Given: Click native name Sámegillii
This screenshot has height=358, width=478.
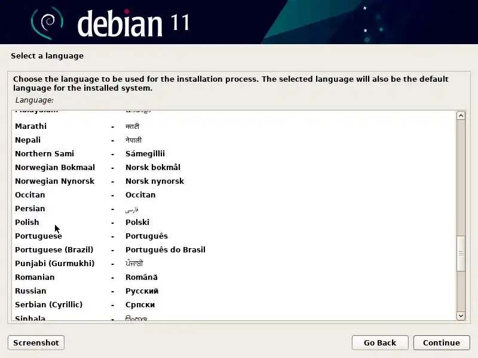Looking at the screenshot, I should pyautogui.click(x=145, y=154).
